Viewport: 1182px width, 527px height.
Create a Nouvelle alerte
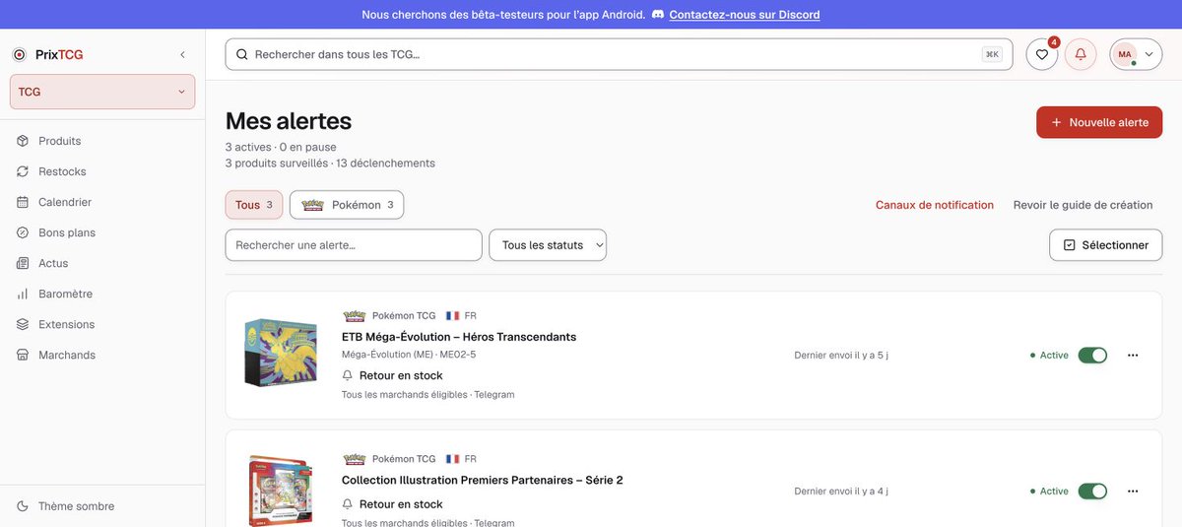pyautogui.click(x=1099, y=122)
